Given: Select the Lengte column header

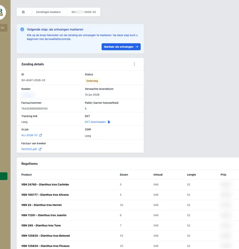Looking at the screenshot, I should pos(191,175).
